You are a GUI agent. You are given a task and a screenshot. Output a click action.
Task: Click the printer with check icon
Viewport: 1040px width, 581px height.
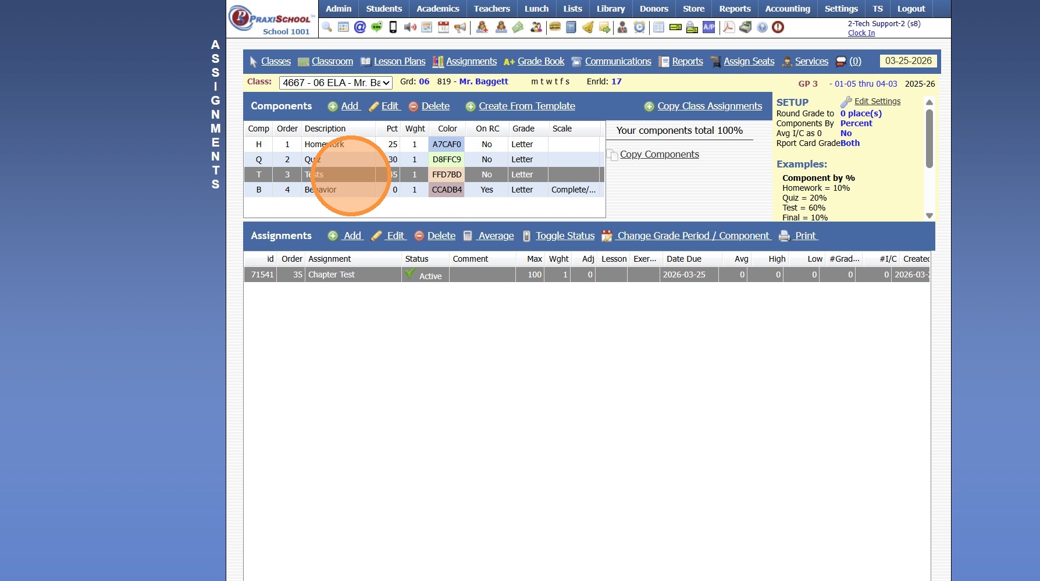[x=692, y=27]
